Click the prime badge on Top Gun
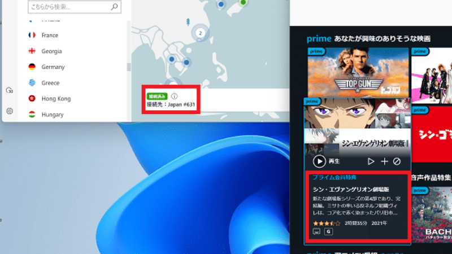452x254 pixels. tap(316, 51)
